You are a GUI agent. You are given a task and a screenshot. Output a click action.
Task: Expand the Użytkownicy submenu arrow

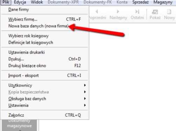tap(85, 85)
